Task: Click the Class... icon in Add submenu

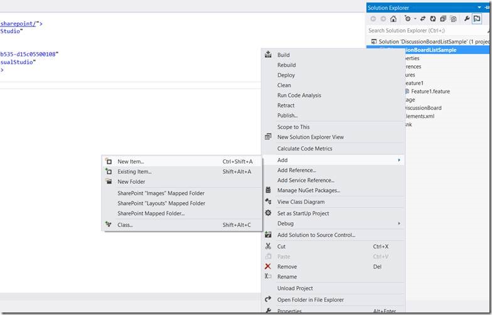Action: 109,224
